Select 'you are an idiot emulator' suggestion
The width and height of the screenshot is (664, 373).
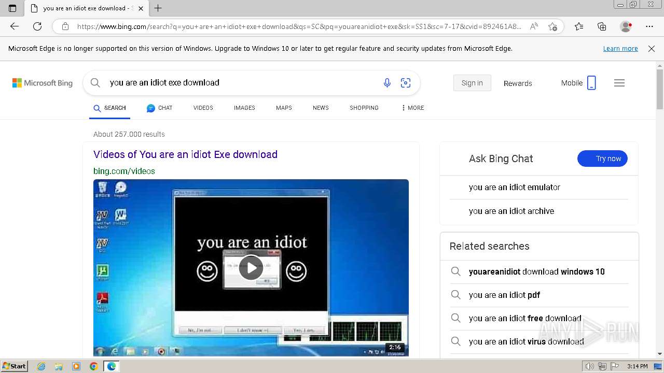[x=515, y=187]
